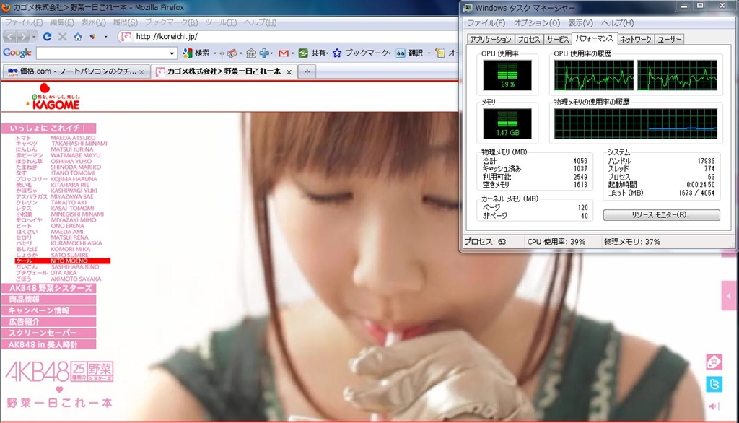
Task: Click the 共有 share button
Action: click(x=313, y=53)
